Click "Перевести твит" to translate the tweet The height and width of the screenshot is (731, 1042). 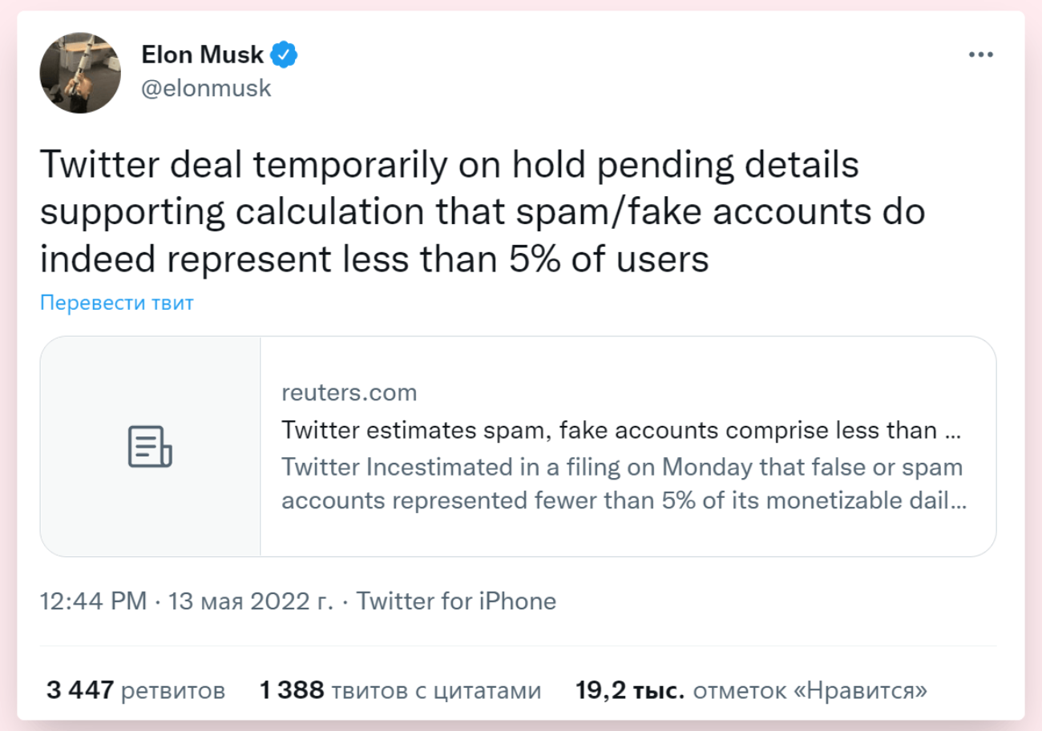pyautogui.click(x=115, y=303)
